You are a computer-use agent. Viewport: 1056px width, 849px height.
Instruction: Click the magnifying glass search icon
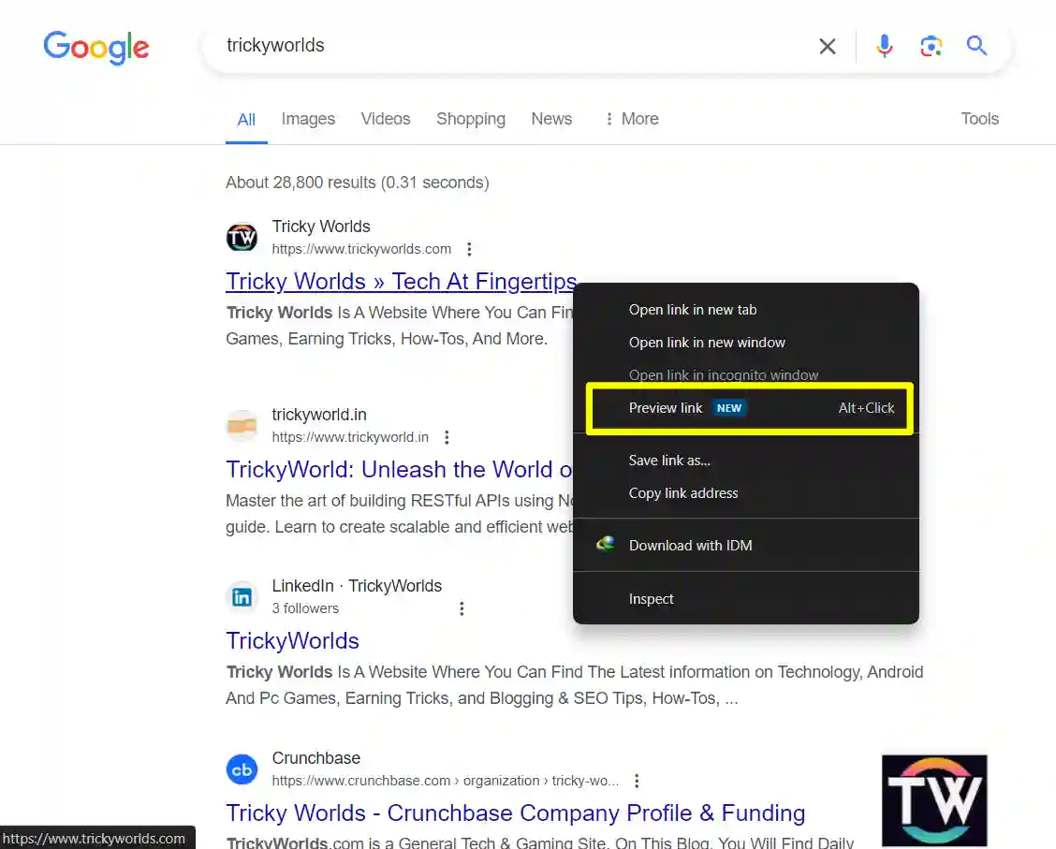click(x=976, y=45)
